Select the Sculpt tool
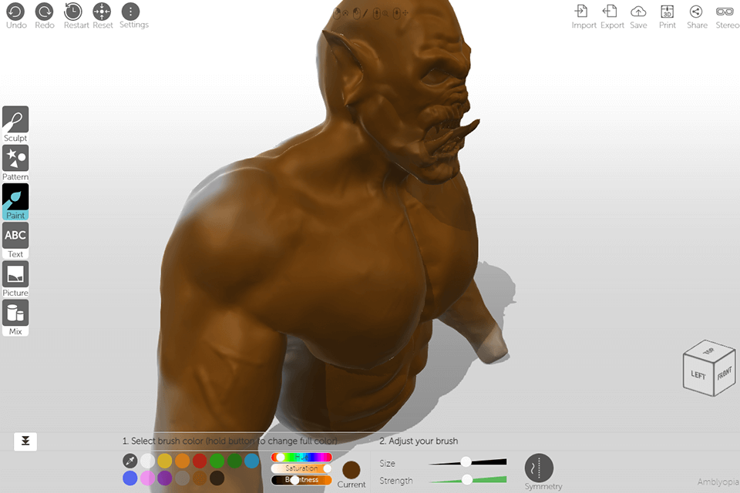This screenshot has width=740, height=493. pyautogui.click(x=15, y=119)
